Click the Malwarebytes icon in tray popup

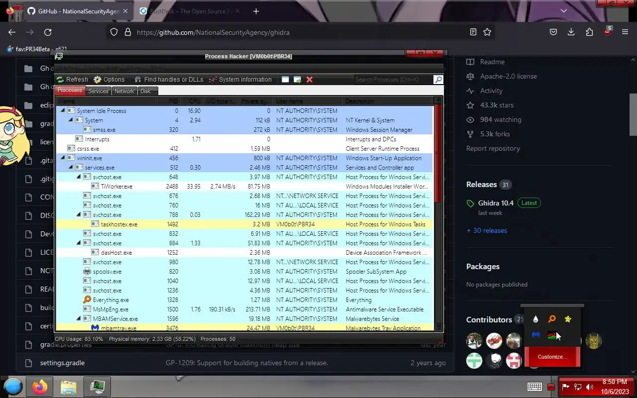pos(535,335)
